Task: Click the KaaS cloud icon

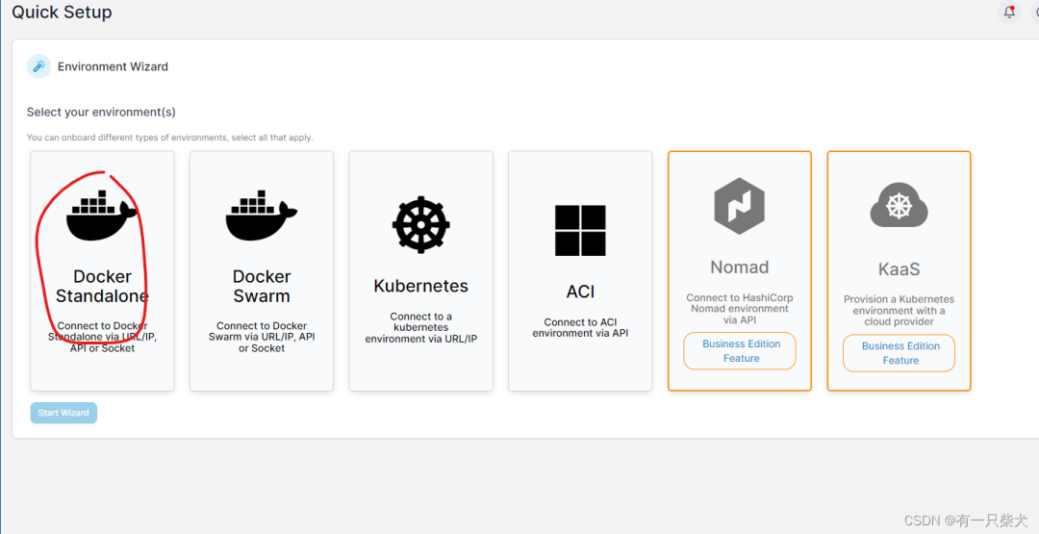Action: click(899, 205)
